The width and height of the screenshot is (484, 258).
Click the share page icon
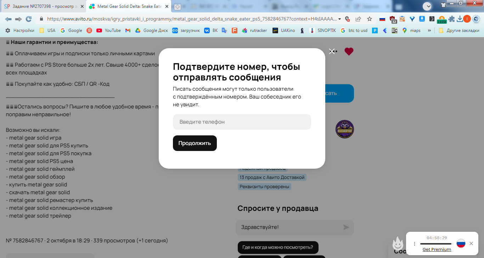358,19
